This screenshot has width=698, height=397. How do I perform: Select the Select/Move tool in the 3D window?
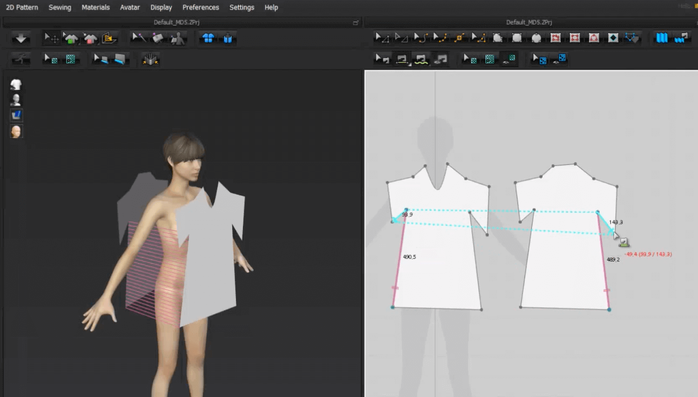click(x=51, y=38)
